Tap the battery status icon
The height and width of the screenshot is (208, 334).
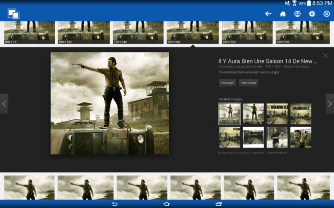point(309,3)
